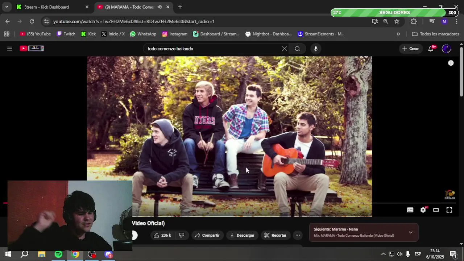Toggle subtitles on the video player
This screenshot has height=261, width=464.
pos(410,210)
